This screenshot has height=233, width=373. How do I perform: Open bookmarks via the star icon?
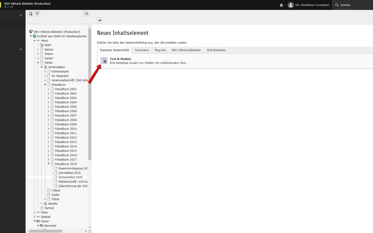click(x=281, y=5)
